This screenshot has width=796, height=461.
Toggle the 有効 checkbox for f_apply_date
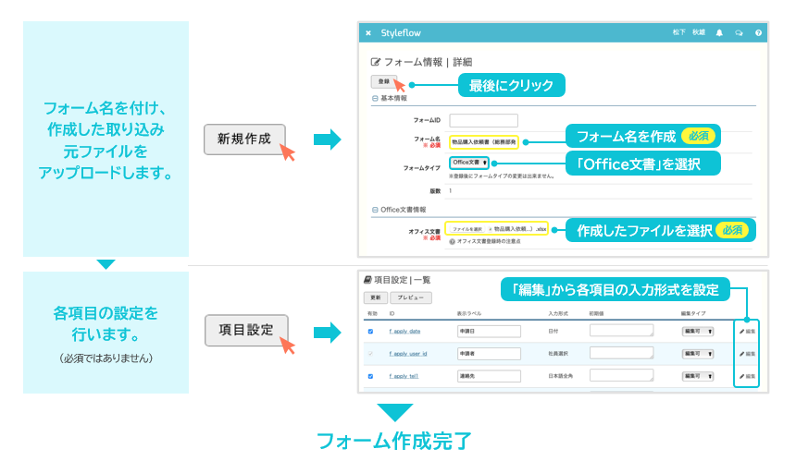[370, 332]
